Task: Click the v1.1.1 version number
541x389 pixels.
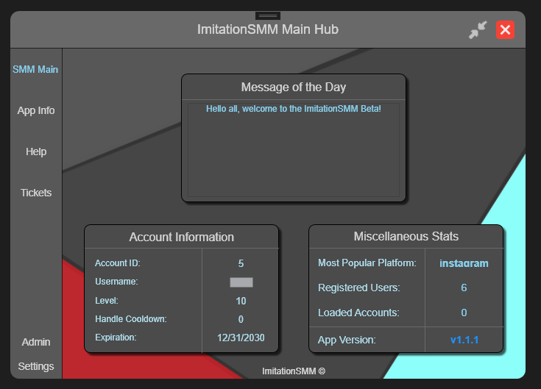Action: click(x=464, y=340)
